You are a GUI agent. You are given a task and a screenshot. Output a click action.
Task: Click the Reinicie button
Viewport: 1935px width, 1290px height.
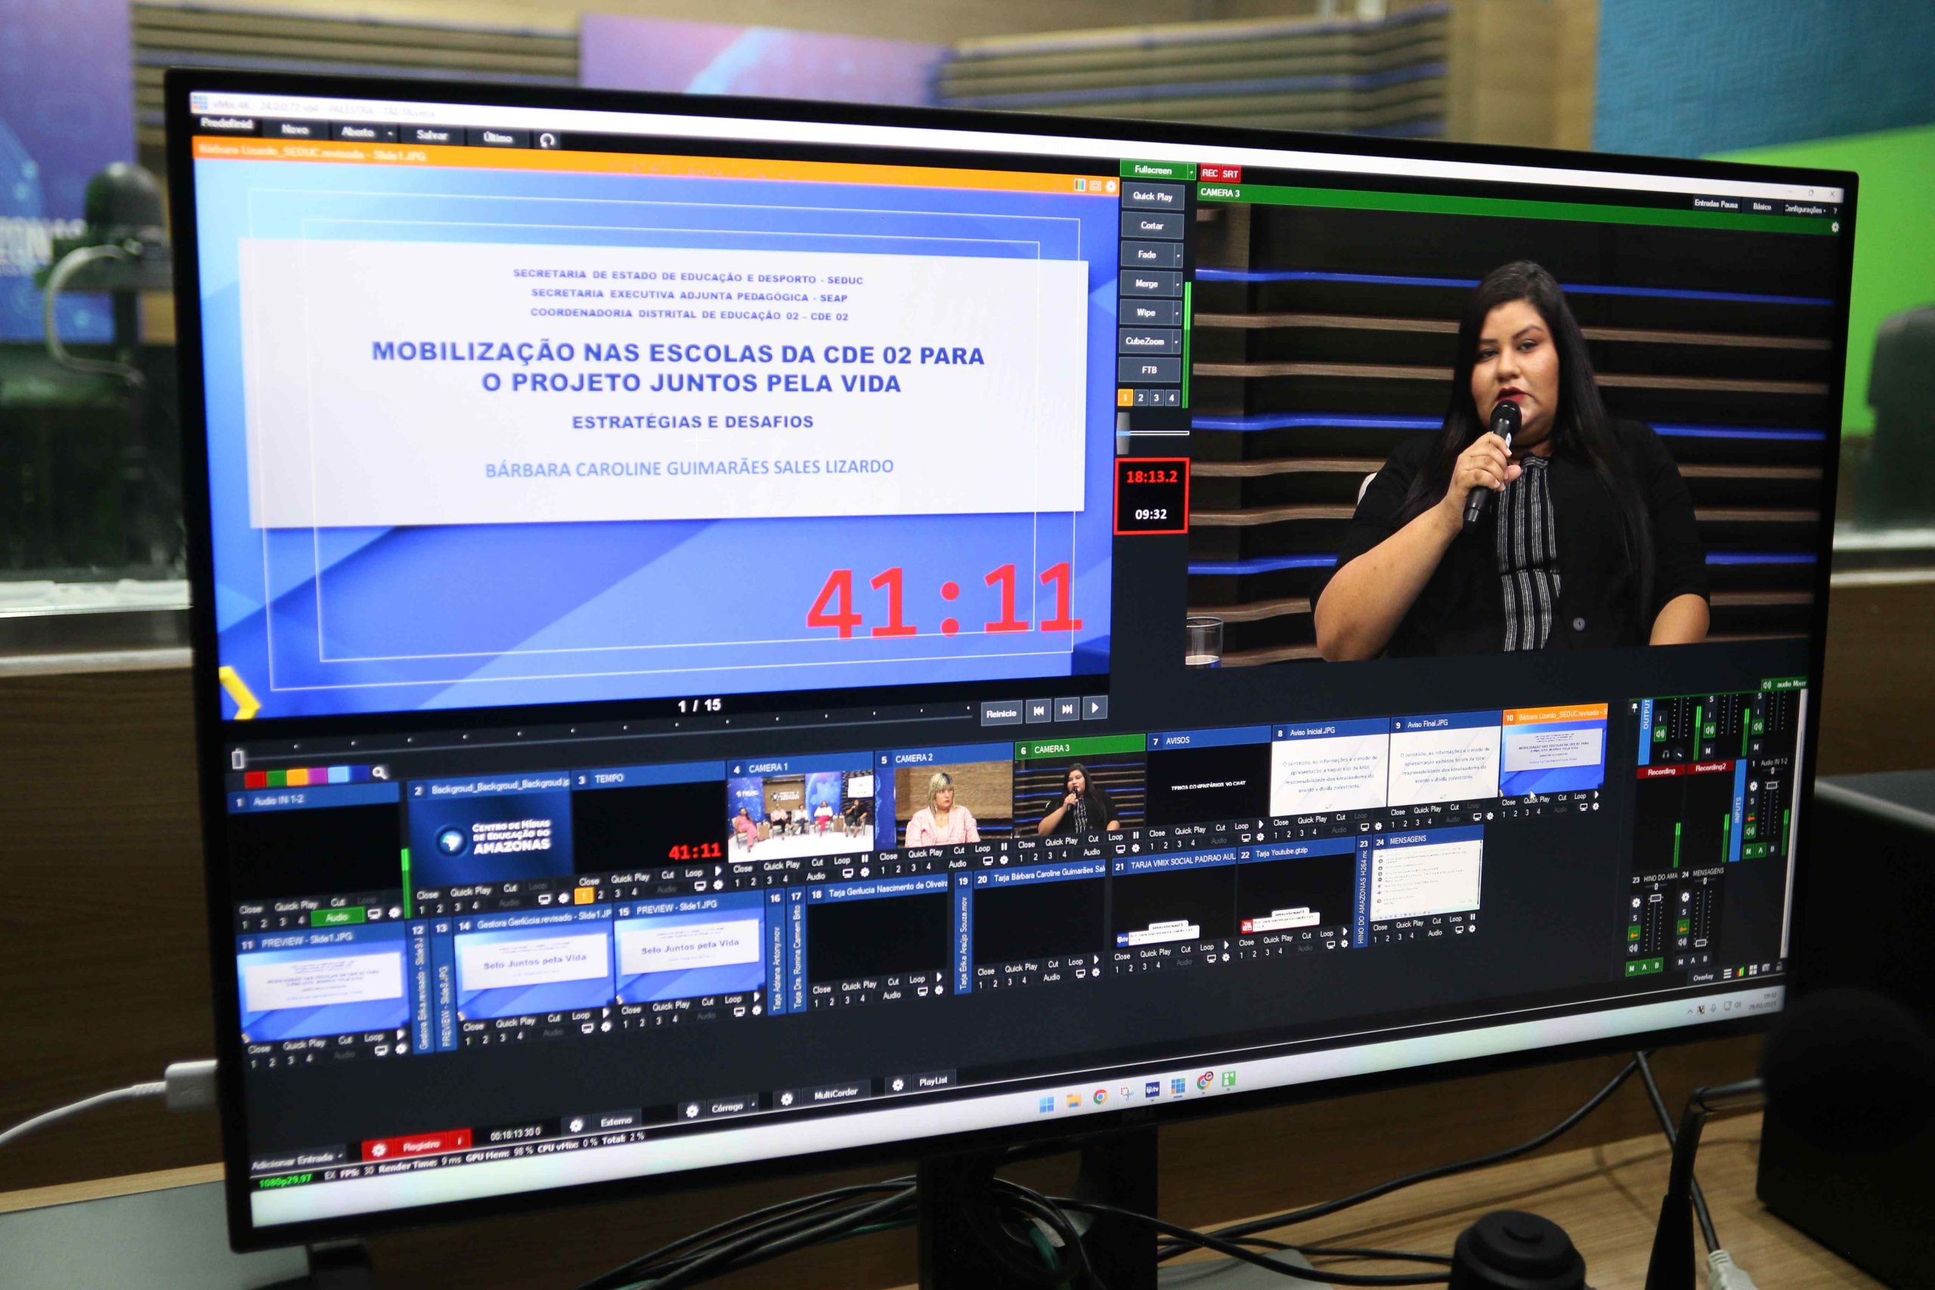pyautogui.click(x=1001, y=713)
